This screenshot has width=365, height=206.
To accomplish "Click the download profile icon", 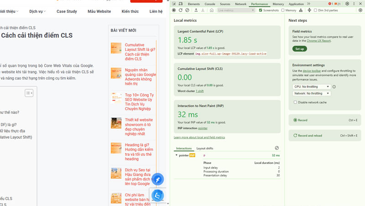I will tap(203, 10).
